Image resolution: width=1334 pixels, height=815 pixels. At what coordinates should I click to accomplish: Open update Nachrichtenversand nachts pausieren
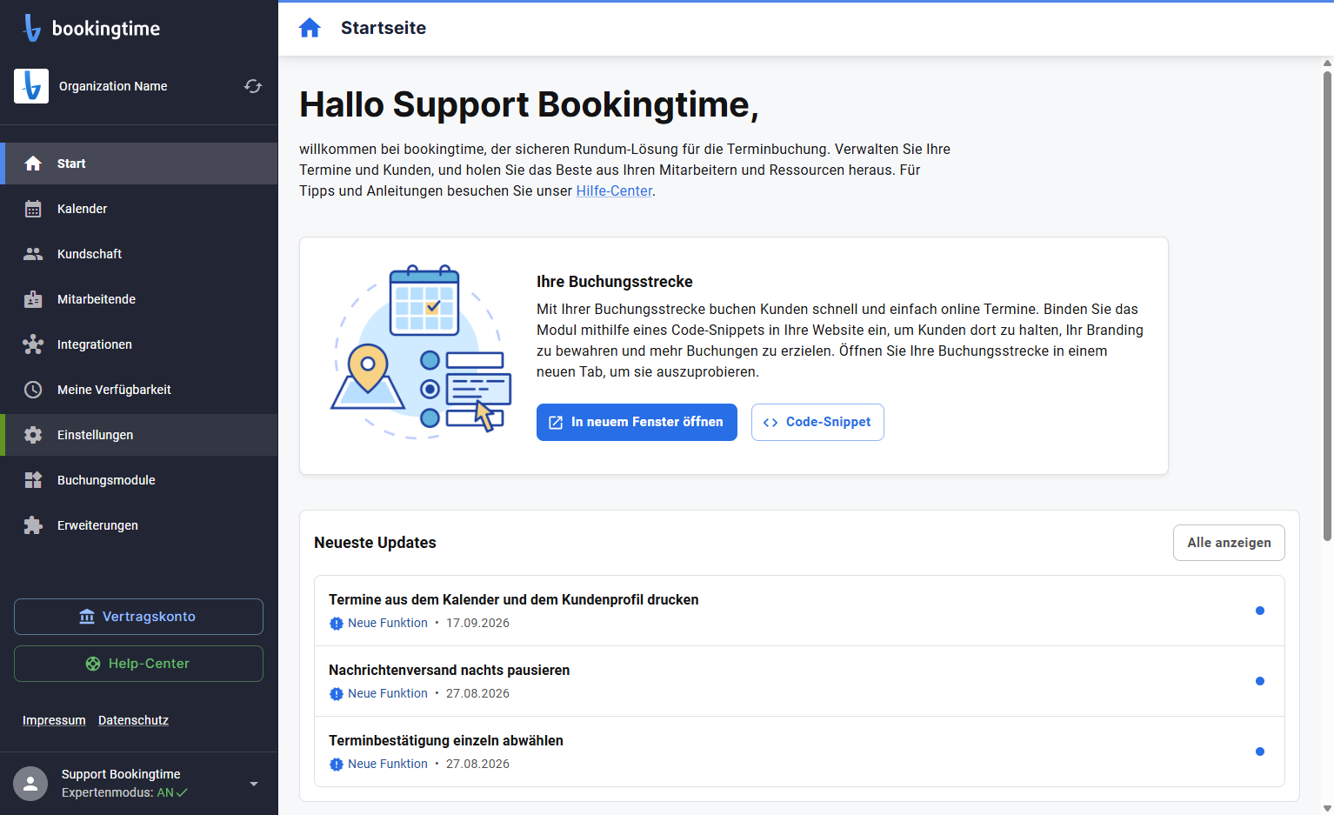799,681
